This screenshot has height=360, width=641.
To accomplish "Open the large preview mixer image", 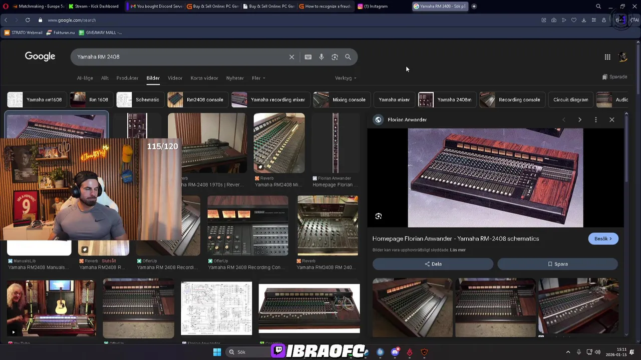I will coord(495,178).
